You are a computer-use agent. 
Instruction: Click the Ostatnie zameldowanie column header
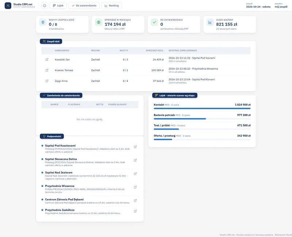point(183,50)
